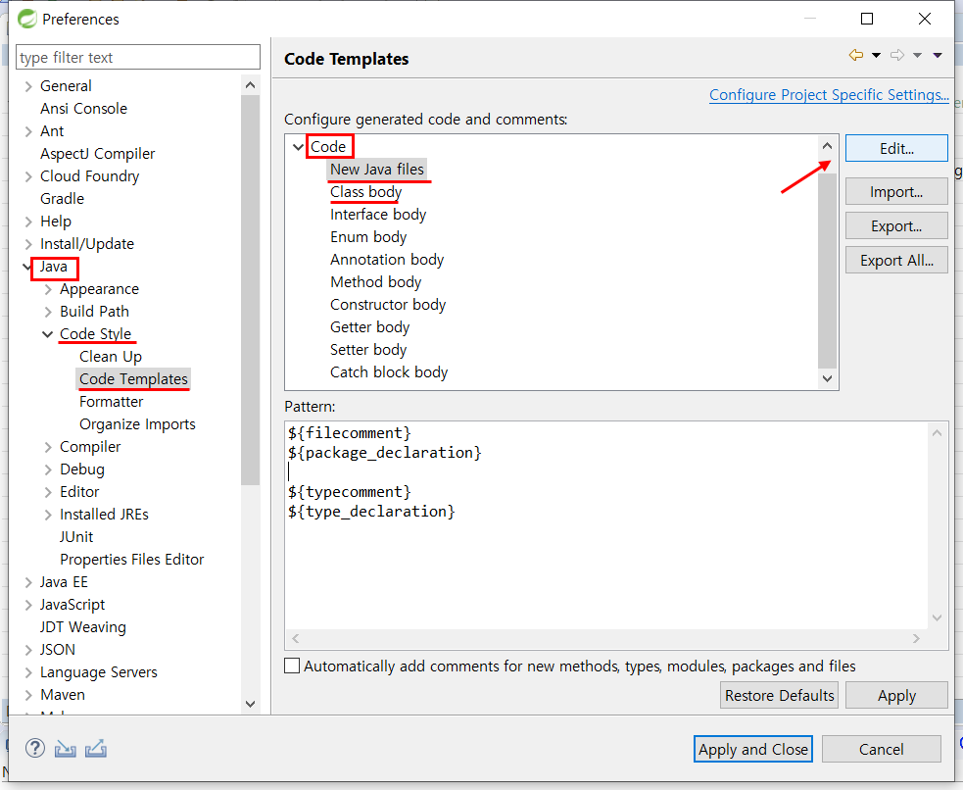Expand the Ant tree node

[x=28, y=131]
